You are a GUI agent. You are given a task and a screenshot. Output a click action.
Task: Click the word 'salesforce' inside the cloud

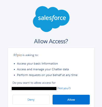pyautogui.click(x=52, y=18)
